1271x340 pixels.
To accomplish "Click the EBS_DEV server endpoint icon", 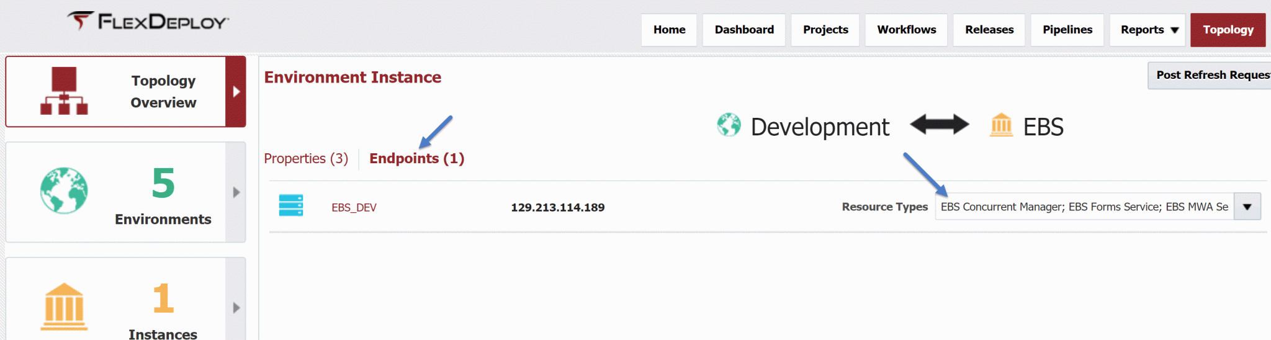I will coord(290,206).
